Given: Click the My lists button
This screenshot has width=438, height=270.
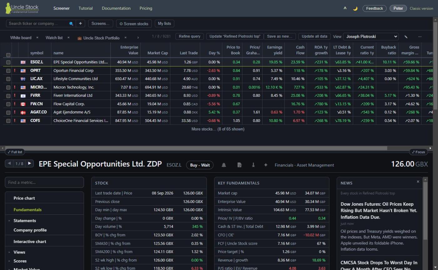Looking at the screenshot, I should [x=164, y=23].
